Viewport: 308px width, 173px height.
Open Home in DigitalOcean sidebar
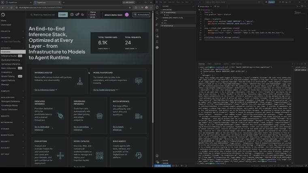(x=4, y=21)
